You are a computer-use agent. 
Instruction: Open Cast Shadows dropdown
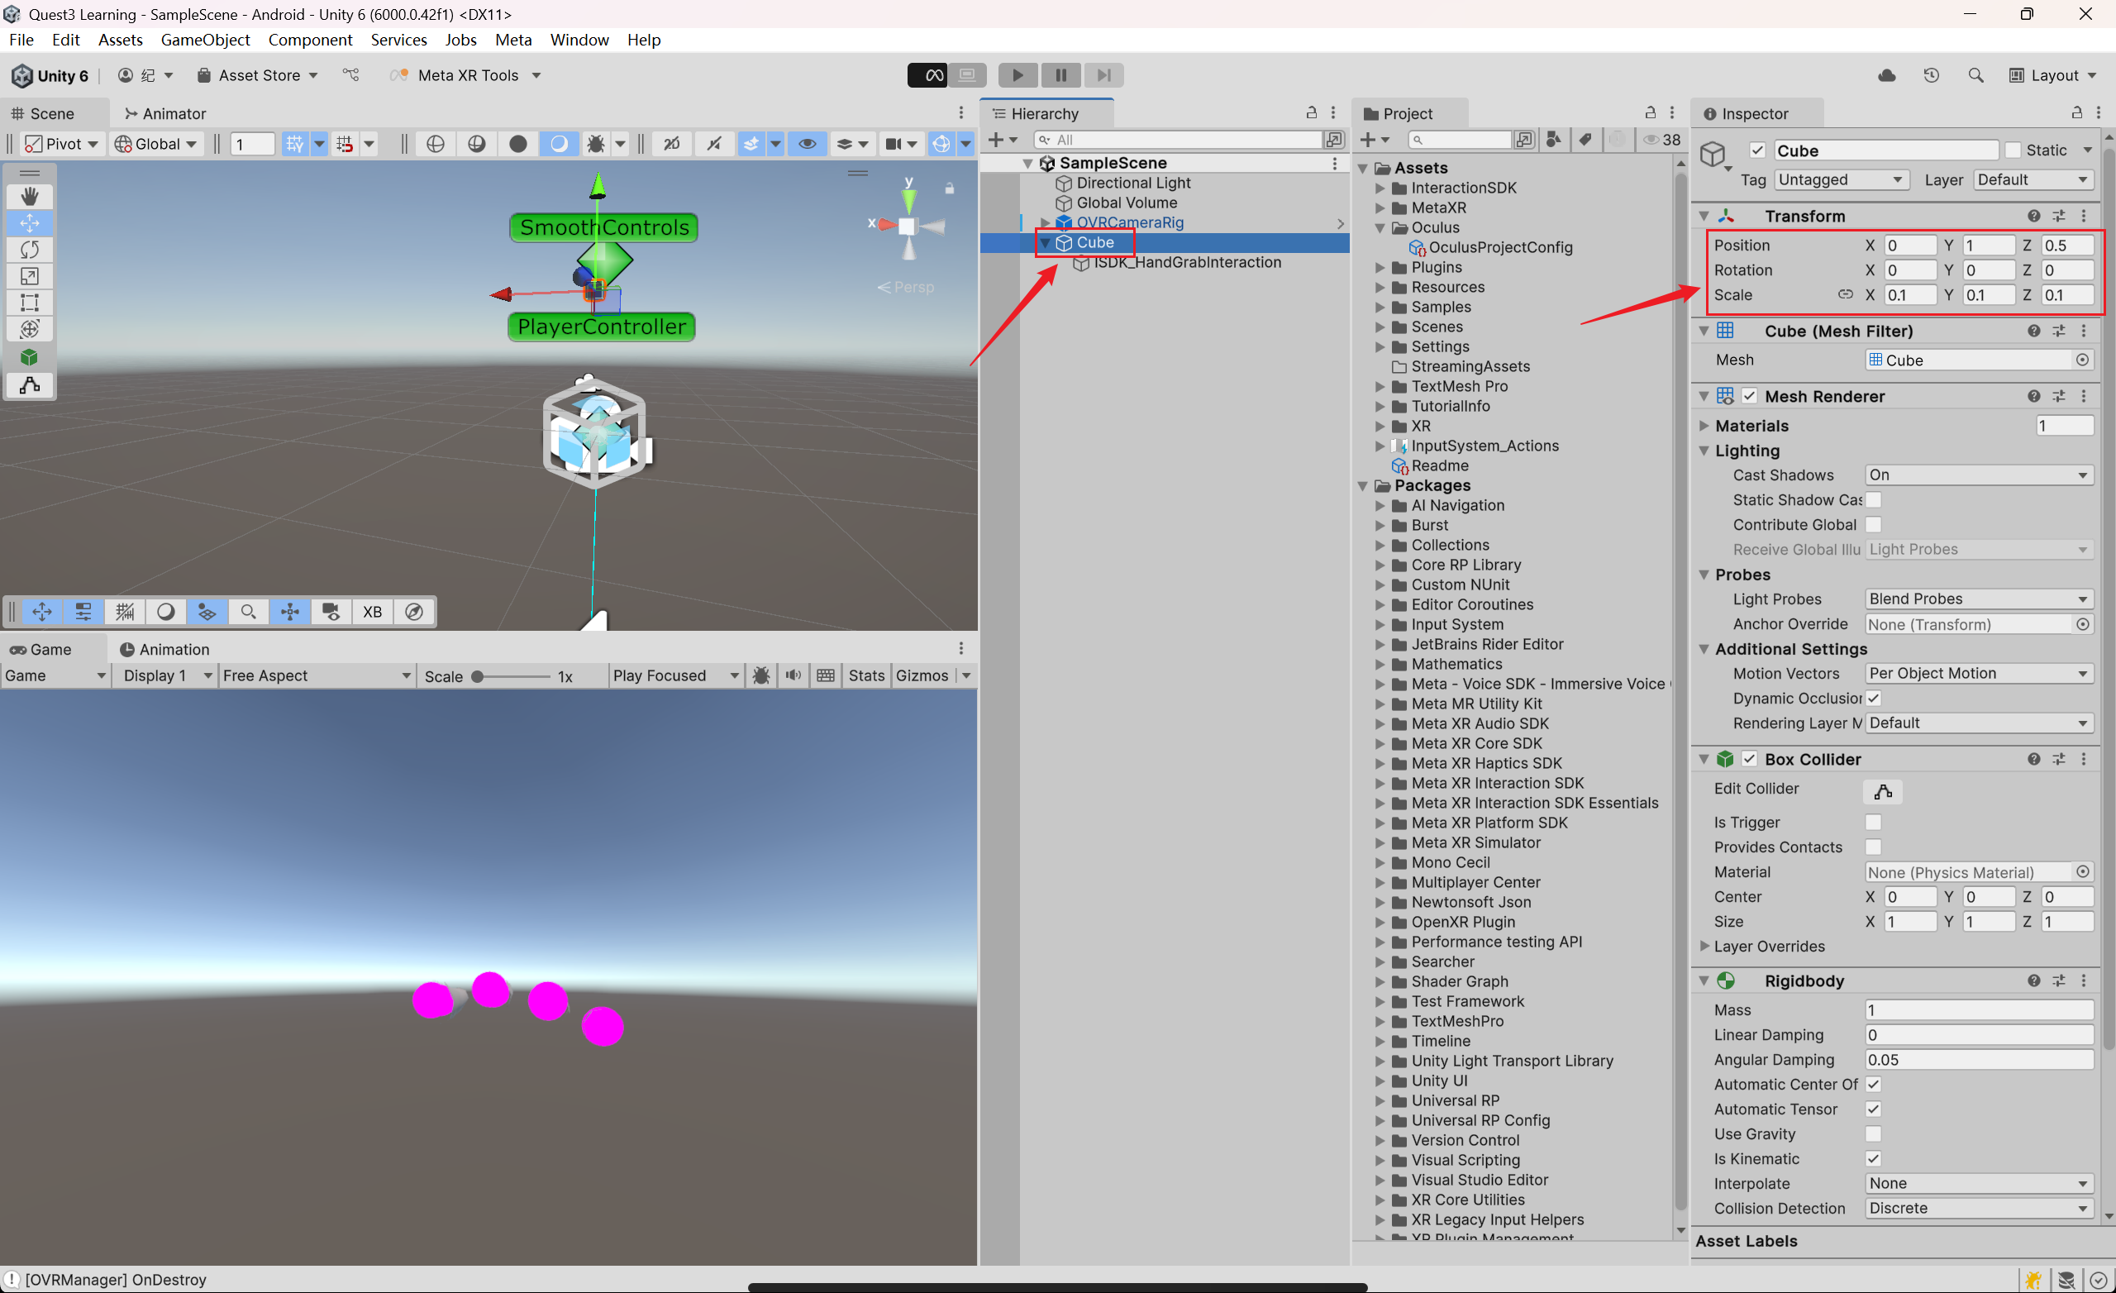1979,475
